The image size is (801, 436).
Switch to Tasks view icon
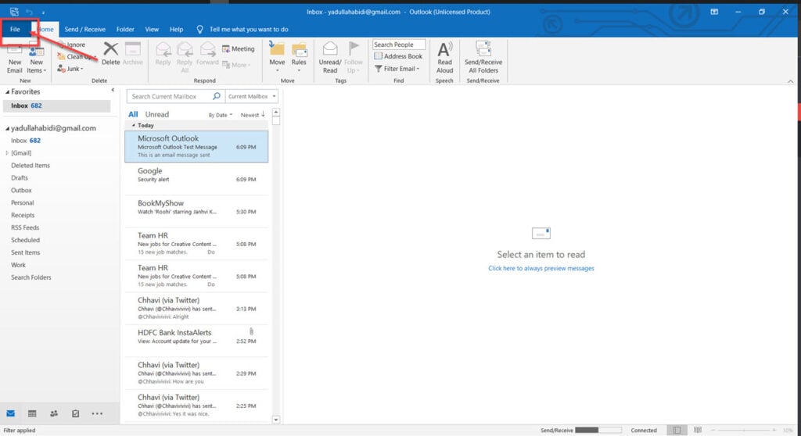[x=76, y=413]
